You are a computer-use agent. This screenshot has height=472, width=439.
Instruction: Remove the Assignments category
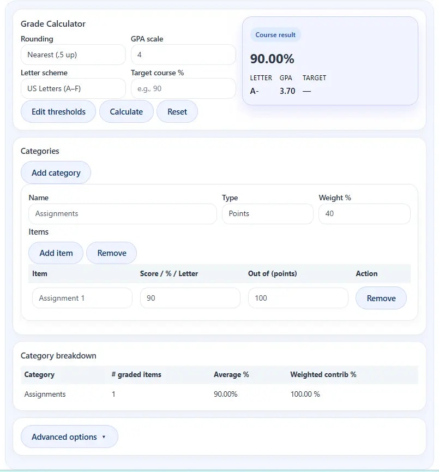(x=111, y=253)
